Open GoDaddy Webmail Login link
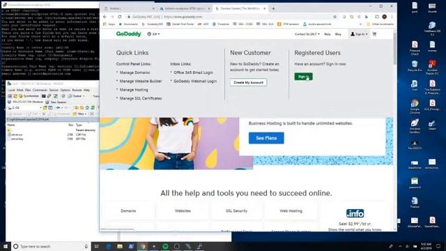Viewport: 446px width, 251px height. coord(195,81)
